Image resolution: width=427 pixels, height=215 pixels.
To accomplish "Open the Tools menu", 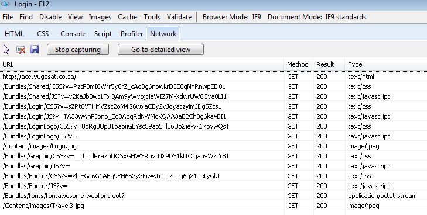I will [152, 17].
